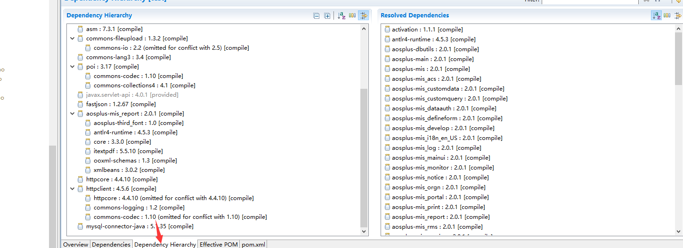Open the Effective POM tab
Screen dimensions: 683x248
pyautogui.click(x=219, y=244)
